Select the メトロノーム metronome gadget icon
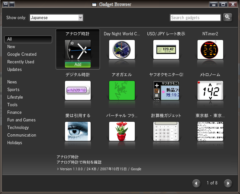 point(210,90)
